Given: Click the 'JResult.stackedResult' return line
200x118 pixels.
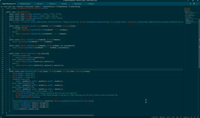Looking at the screenshot, I should [41, 48].
